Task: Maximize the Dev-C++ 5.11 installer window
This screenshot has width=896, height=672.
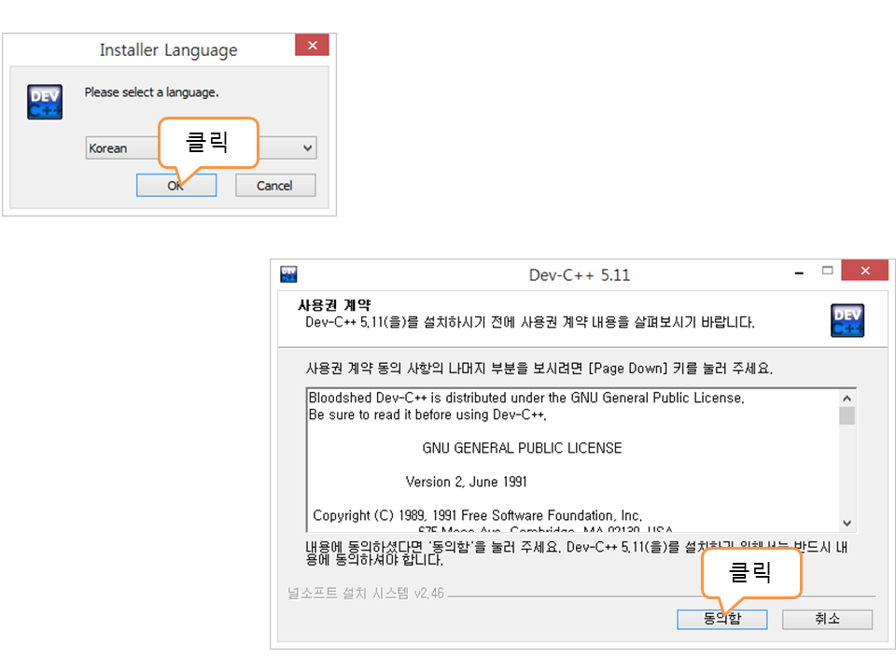Action: coord(827,271)
